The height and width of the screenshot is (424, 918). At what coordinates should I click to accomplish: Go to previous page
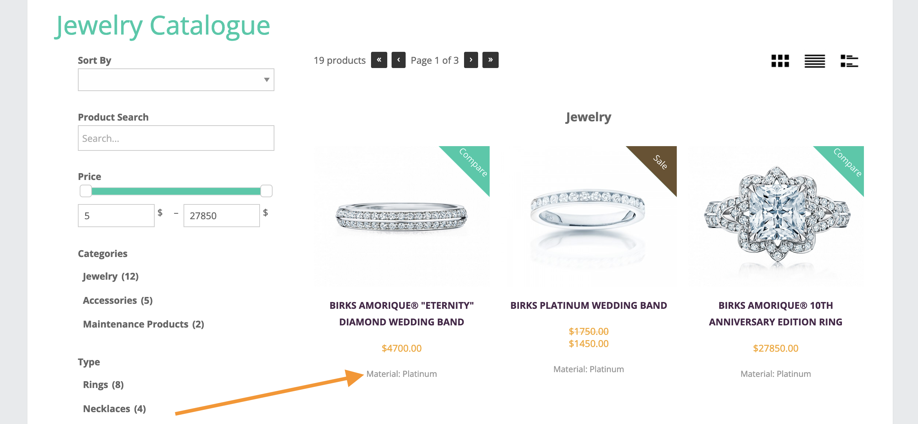coord(398,60)
